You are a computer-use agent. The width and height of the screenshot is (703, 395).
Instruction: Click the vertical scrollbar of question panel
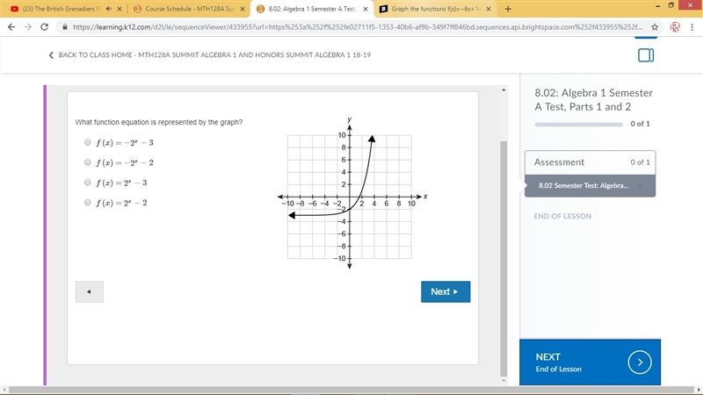coord(504,258)
